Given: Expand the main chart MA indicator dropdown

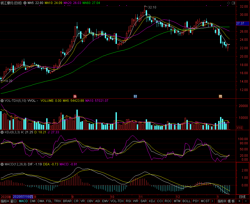Looking at the screenshot, I should [x=25, y=3].
